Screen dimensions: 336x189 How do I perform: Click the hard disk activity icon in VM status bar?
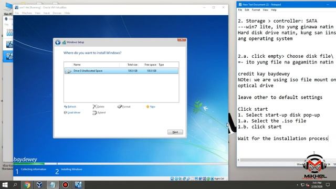tap(172, 178)
